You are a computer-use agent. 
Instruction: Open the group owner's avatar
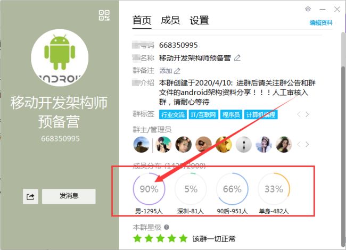coord(142,145)
